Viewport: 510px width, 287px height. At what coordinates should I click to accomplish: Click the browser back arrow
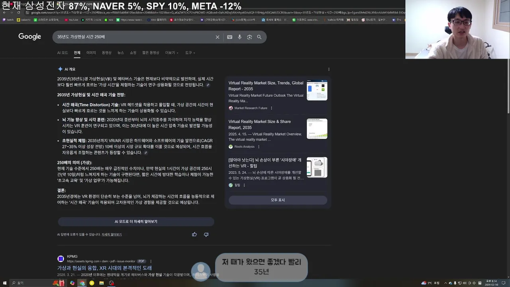(x=4, y=12)
